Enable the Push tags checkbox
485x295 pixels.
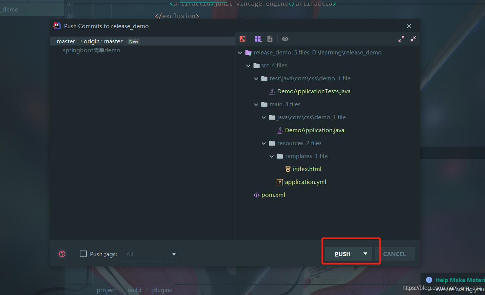[83, 254]
